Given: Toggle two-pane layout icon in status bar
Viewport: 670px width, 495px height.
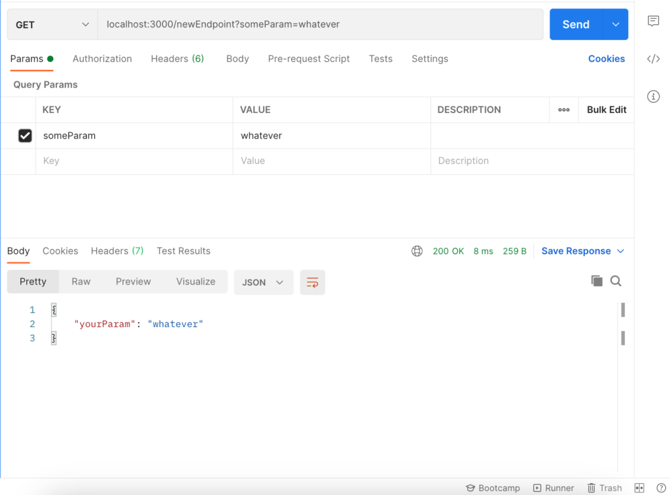Looking at the screenshot, I should [x=639, y=488].
